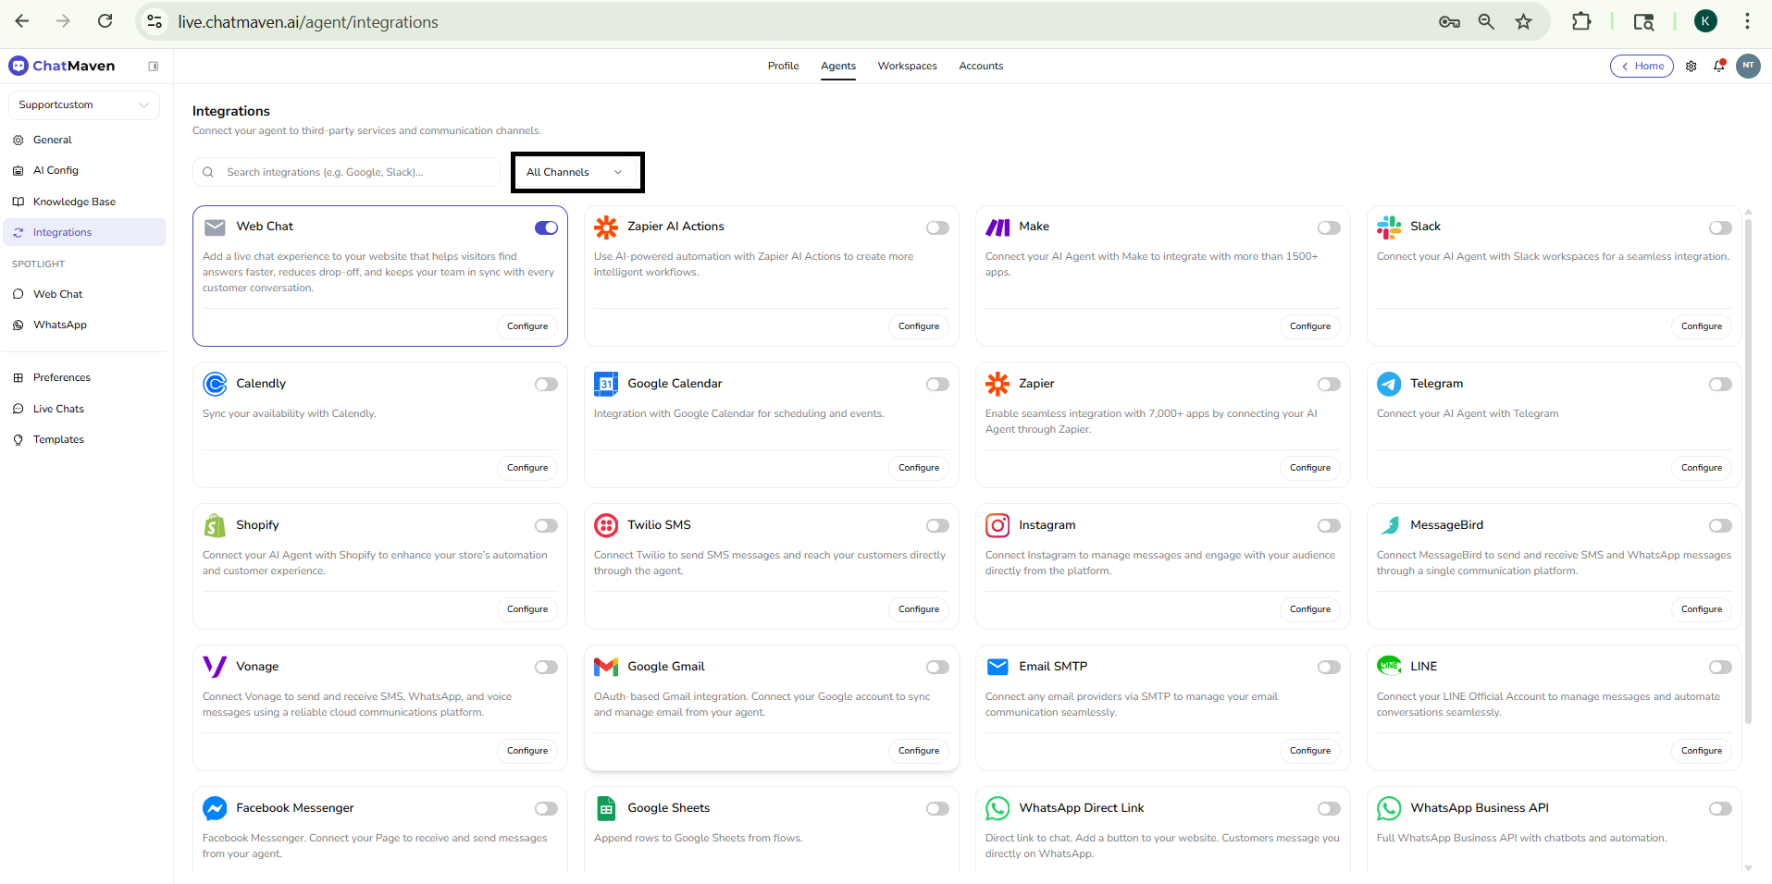Click the Telegram integration icon

tap(1389, 384)
